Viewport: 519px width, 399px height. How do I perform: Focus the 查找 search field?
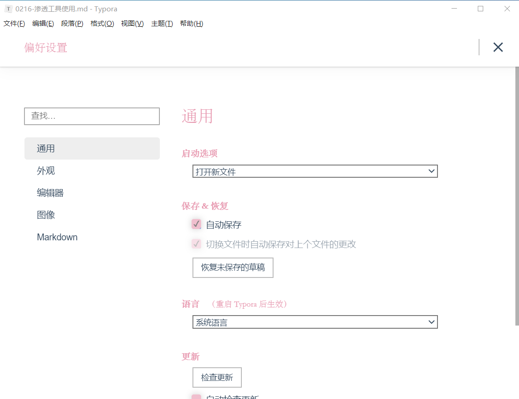coord(92,116)
